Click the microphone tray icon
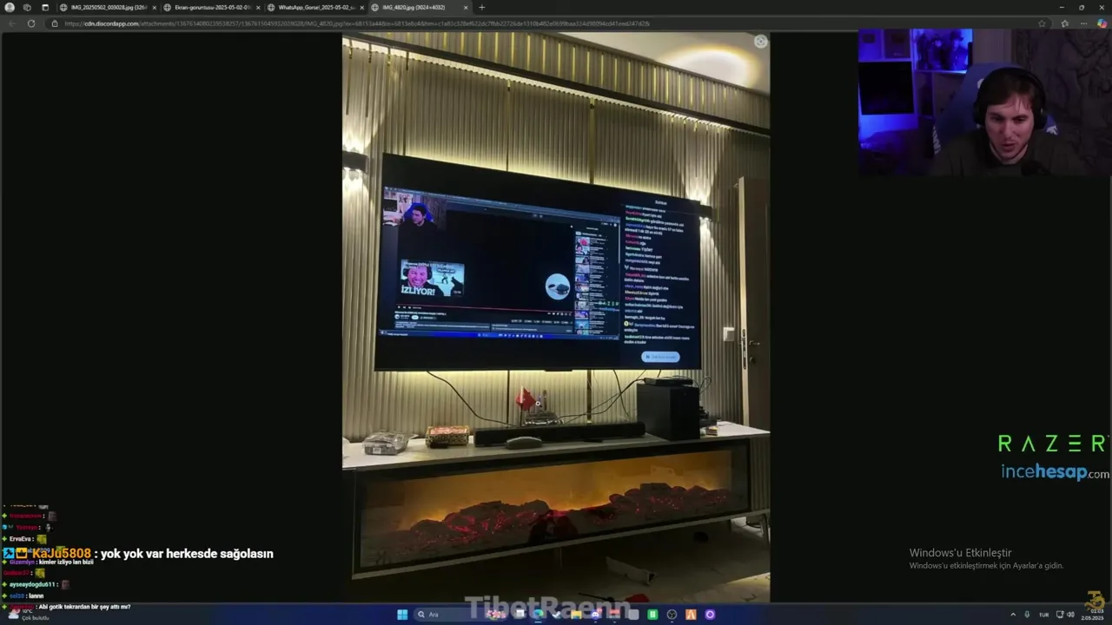This screenshot has height=625, width=1112. point(1027,615)
